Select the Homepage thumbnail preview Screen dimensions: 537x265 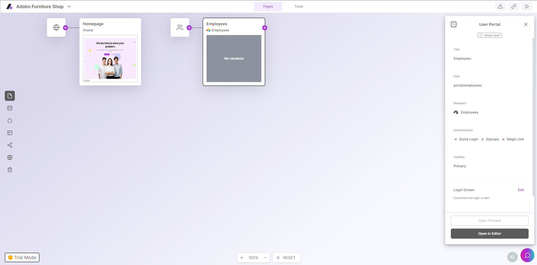coord(110,59)
